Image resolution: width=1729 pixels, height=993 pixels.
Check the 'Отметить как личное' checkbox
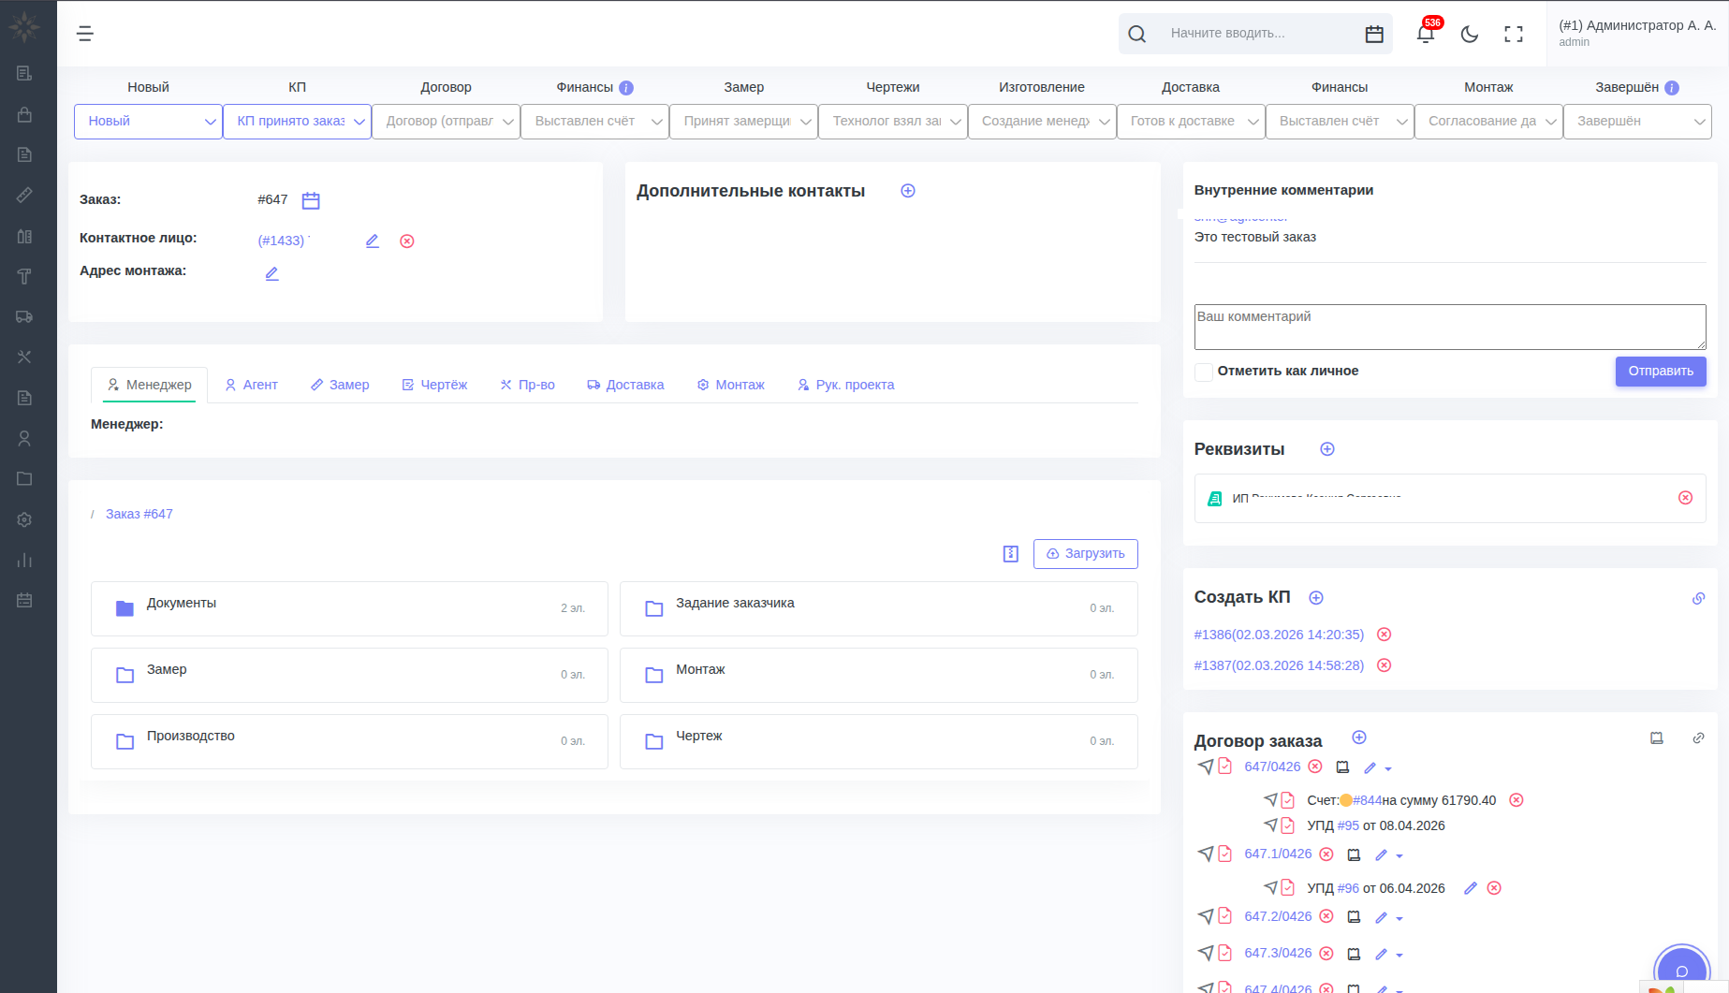1204,372
